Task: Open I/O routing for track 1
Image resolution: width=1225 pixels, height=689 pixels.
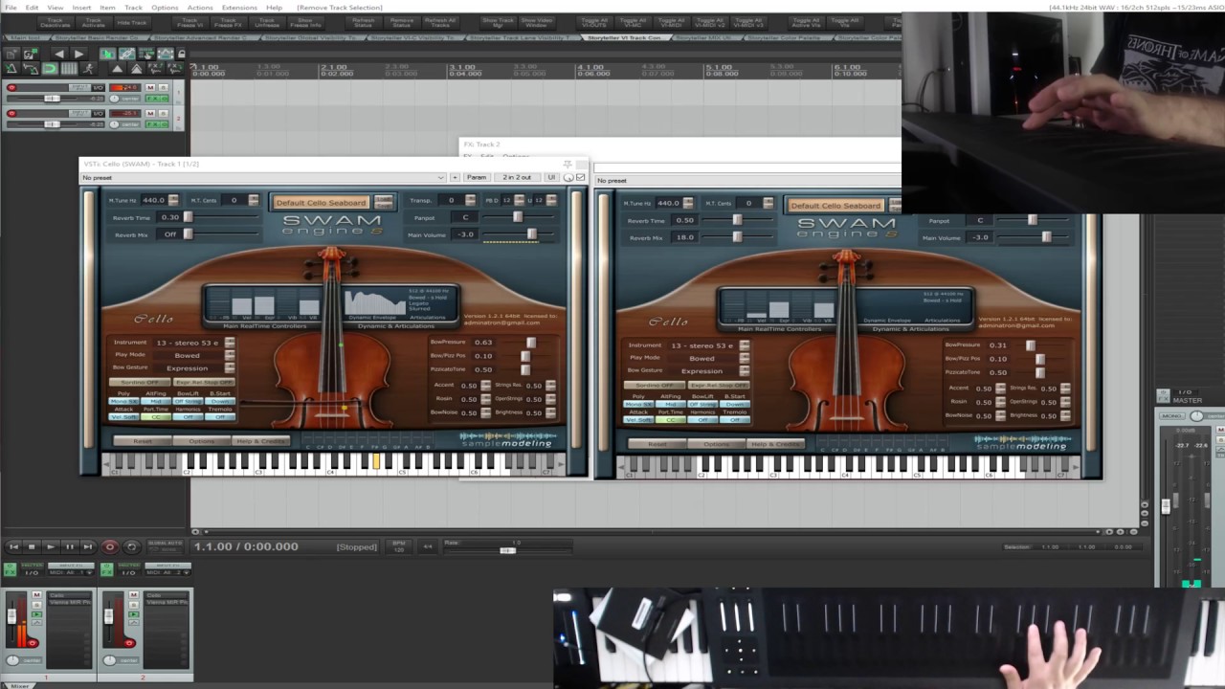Action: click(x=99, y=88)
